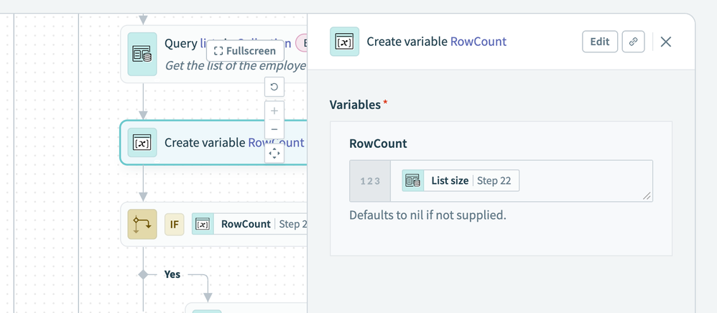This screenshot has height=313, width=717.
Task: Click empty area of RowCount input field
Action: 582,181
